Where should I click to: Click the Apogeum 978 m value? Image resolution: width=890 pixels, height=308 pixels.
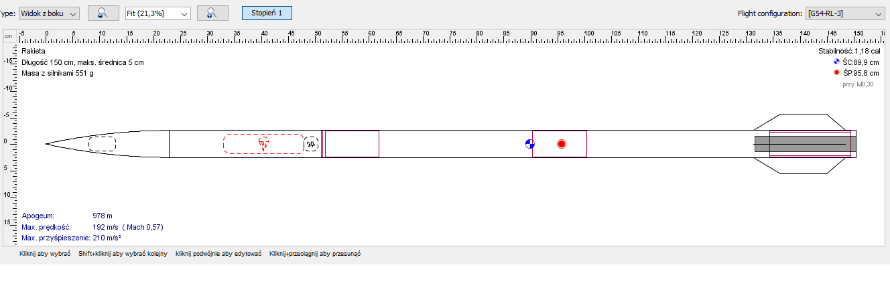pyautogui.click(x=103, y=216)
